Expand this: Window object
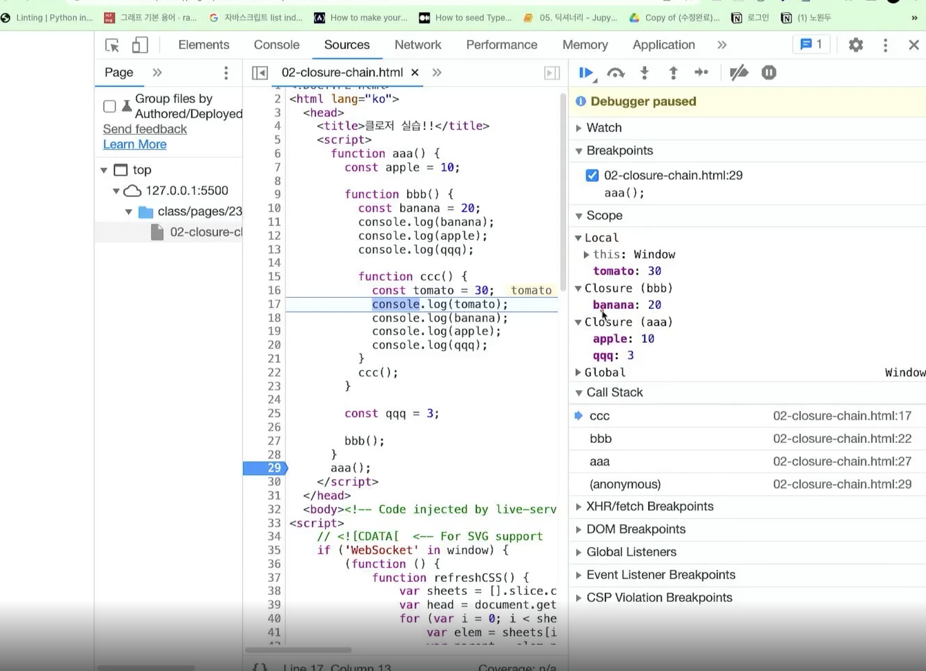The width and height of the screenshot is (926, 671). point(586,255)
